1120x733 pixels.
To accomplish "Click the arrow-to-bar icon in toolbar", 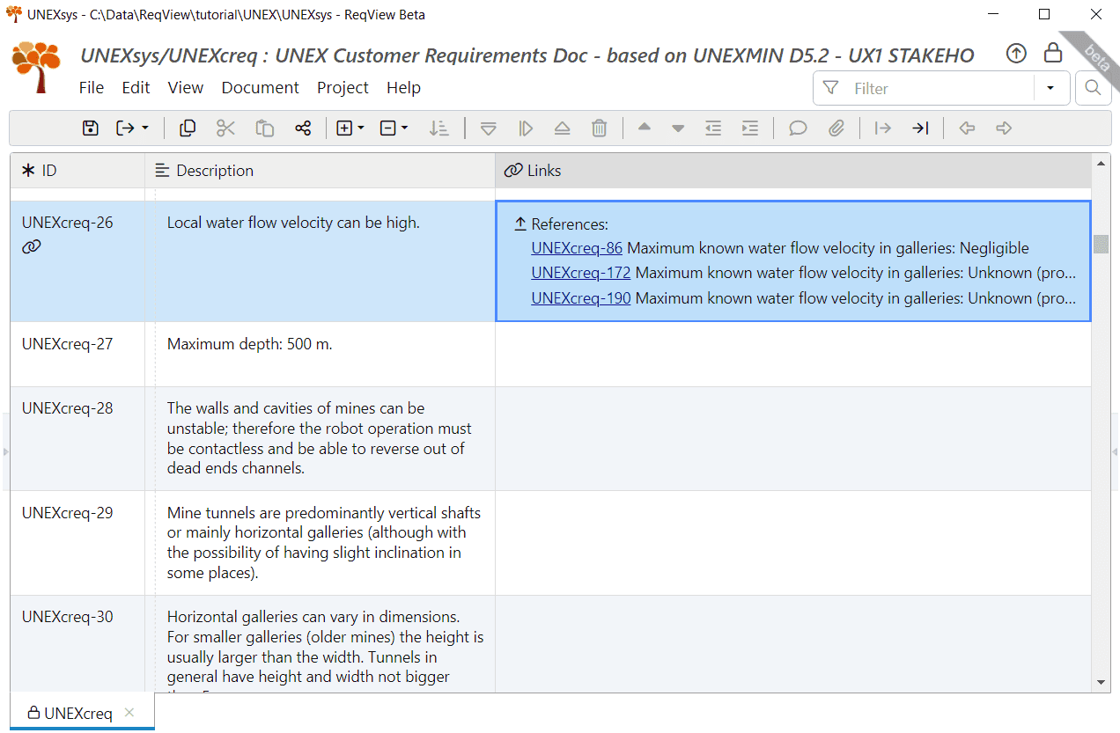I will (920, 128).
